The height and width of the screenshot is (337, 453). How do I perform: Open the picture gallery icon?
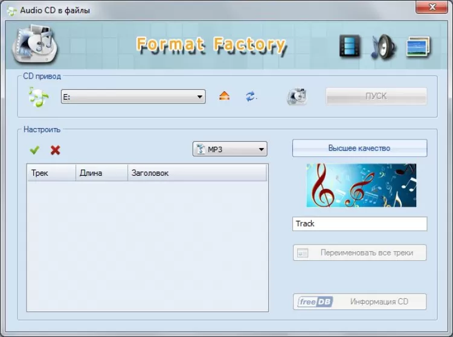(418, 47)
